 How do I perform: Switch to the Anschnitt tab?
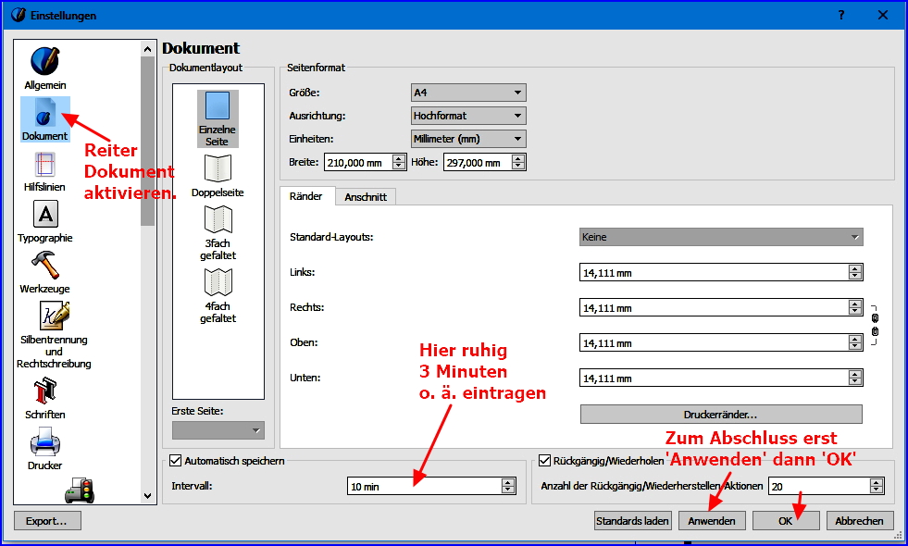(366, 197)
